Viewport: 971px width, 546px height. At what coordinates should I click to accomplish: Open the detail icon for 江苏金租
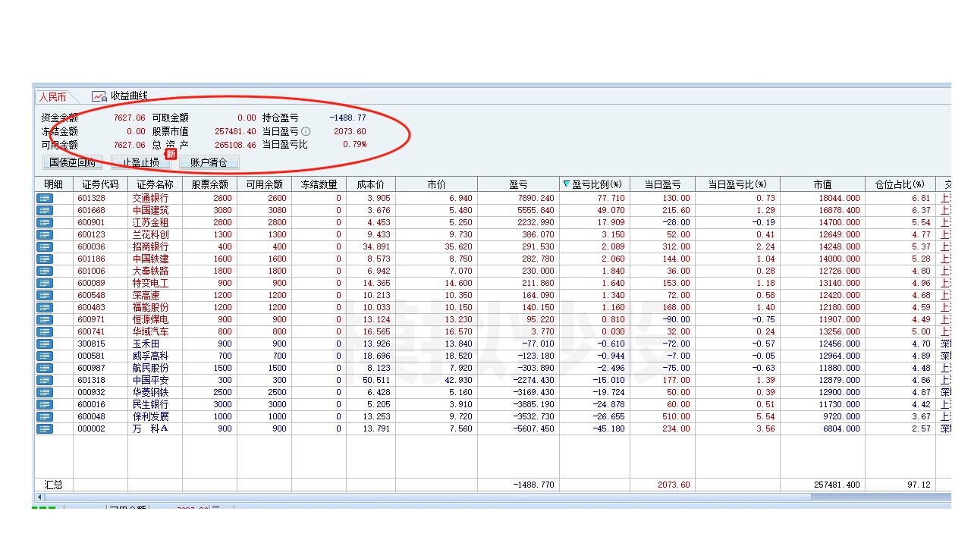pos(45,222)
